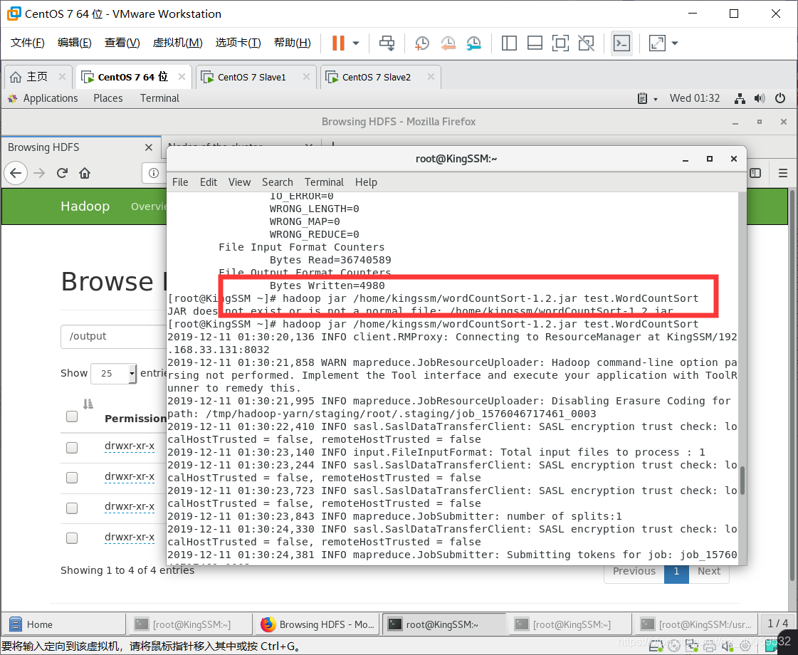Screen dimensions: 798x655
Task: Open Home item in the bottom taskbar
Action: click(x=63, y=624)
